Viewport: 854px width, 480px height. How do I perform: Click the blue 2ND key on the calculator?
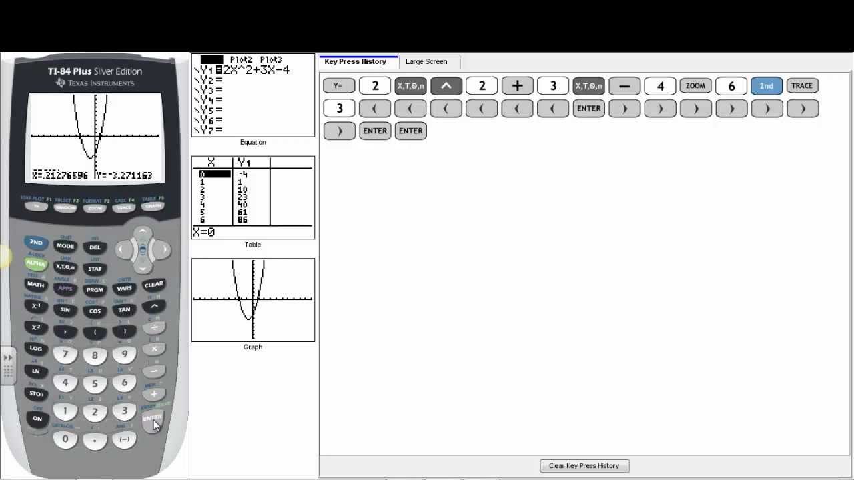coord(36,243)
